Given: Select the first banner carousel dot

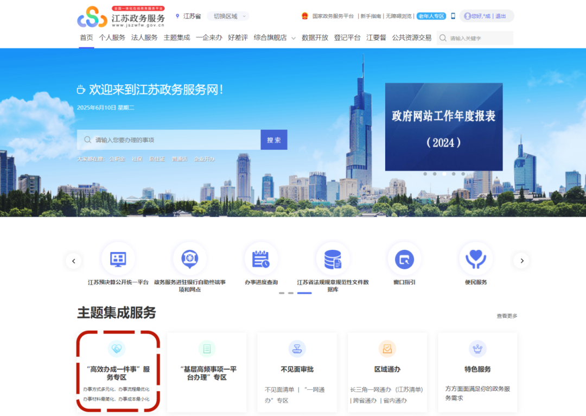Looking at the screenshot, I should [x=425, y=174].
